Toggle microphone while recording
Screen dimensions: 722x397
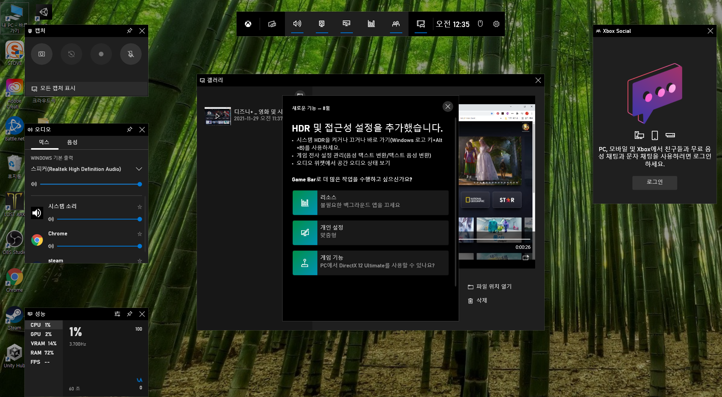tap(131, 54)
